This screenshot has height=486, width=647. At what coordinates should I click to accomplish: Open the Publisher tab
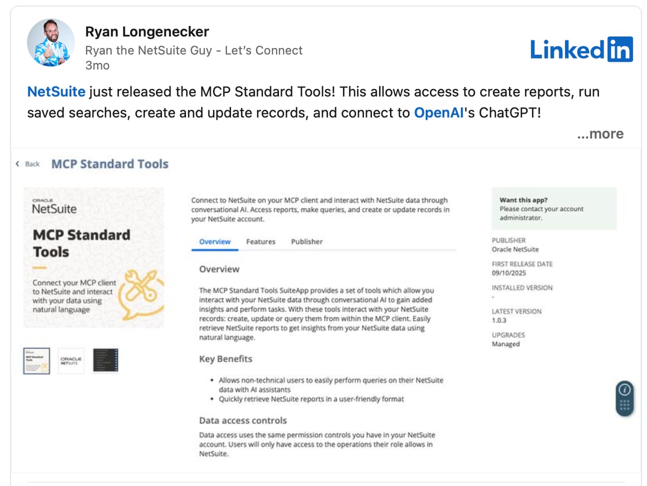point(307,242)
